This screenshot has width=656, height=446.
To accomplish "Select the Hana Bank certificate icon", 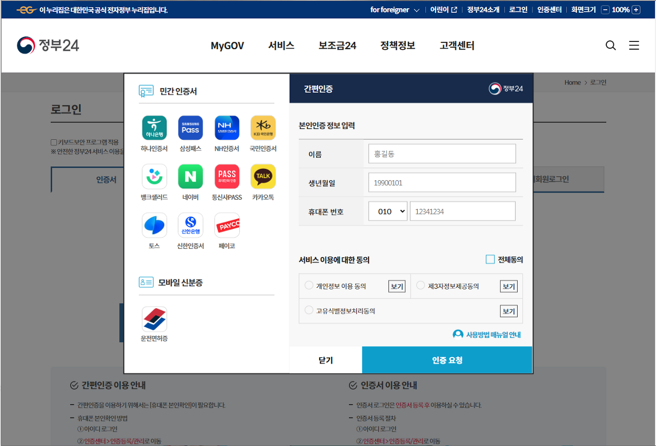I will 154,128.
